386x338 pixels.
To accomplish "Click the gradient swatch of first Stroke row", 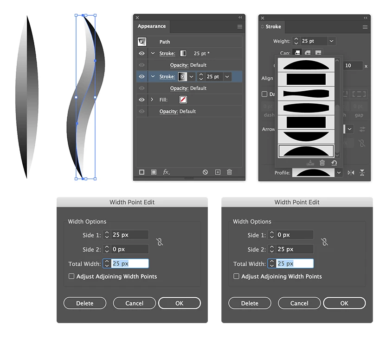I will (183, 53).
